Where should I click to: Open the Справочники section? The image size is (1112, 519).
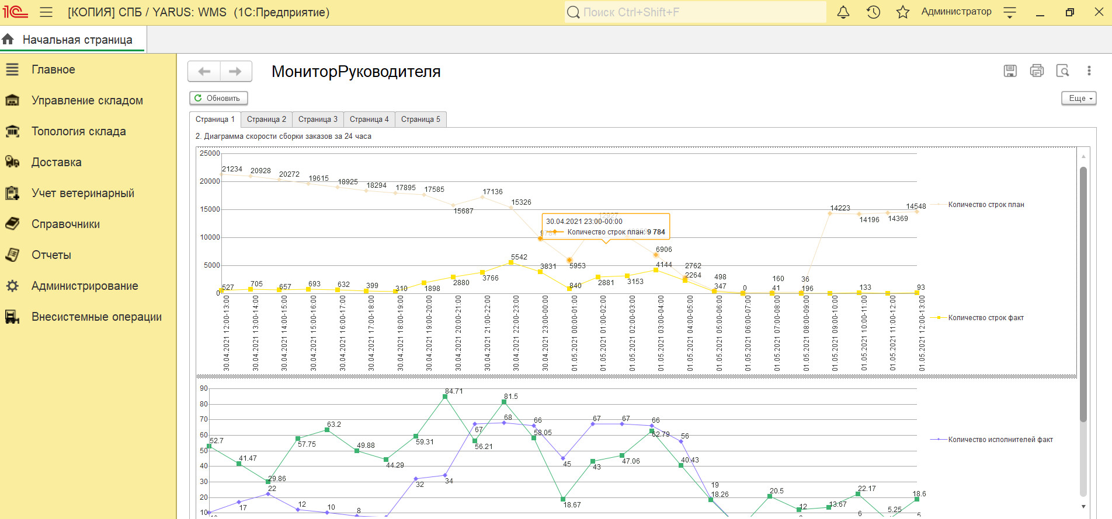pos(65,224)
